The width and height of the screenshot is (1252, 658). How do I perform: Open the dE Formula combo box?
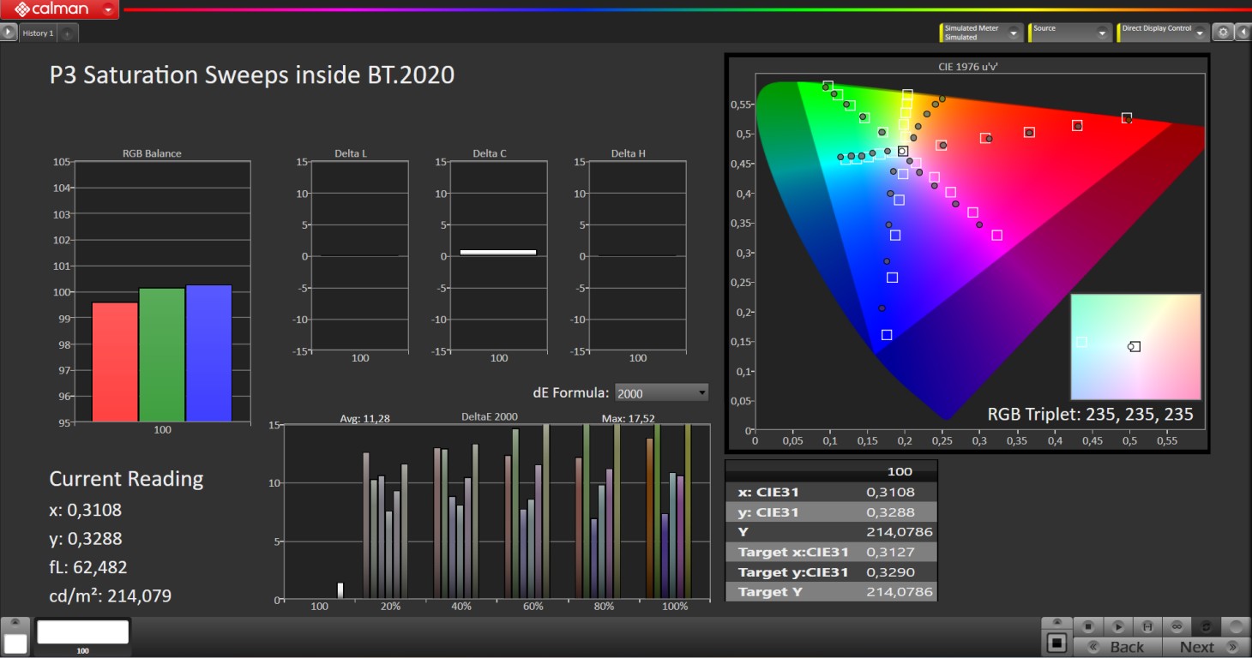661,393
